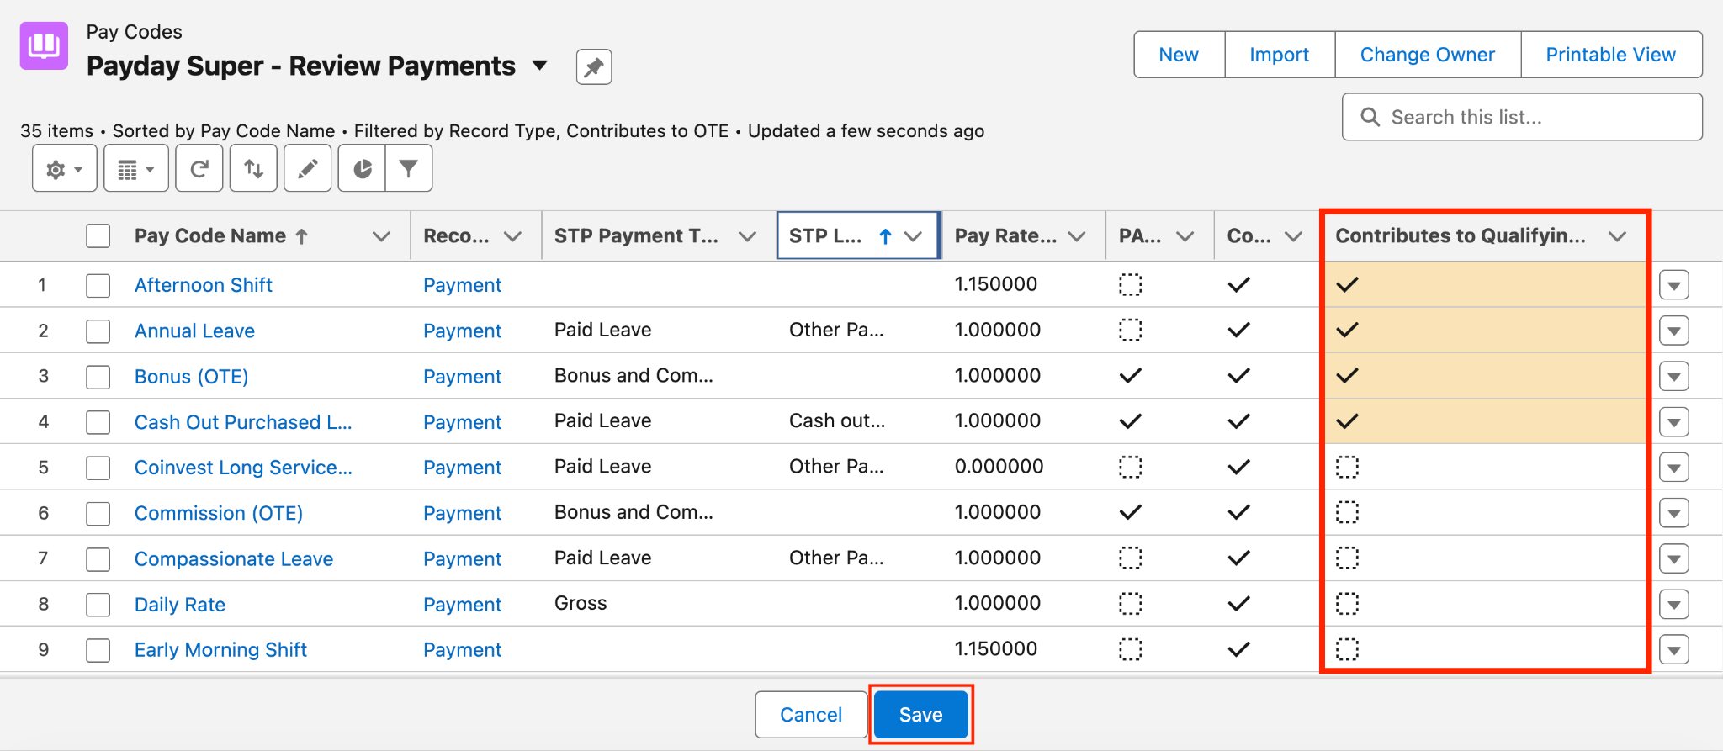1723x751 pixels.
Task: Click the Import button
Action: point(1280,55)
